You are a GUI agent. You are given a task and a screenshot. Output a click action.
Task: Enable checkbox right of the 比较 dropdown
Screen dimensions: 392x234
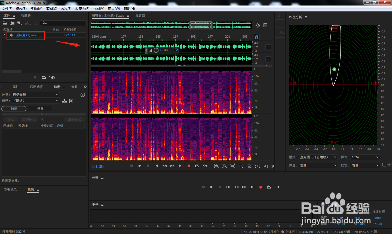[384, 165]
